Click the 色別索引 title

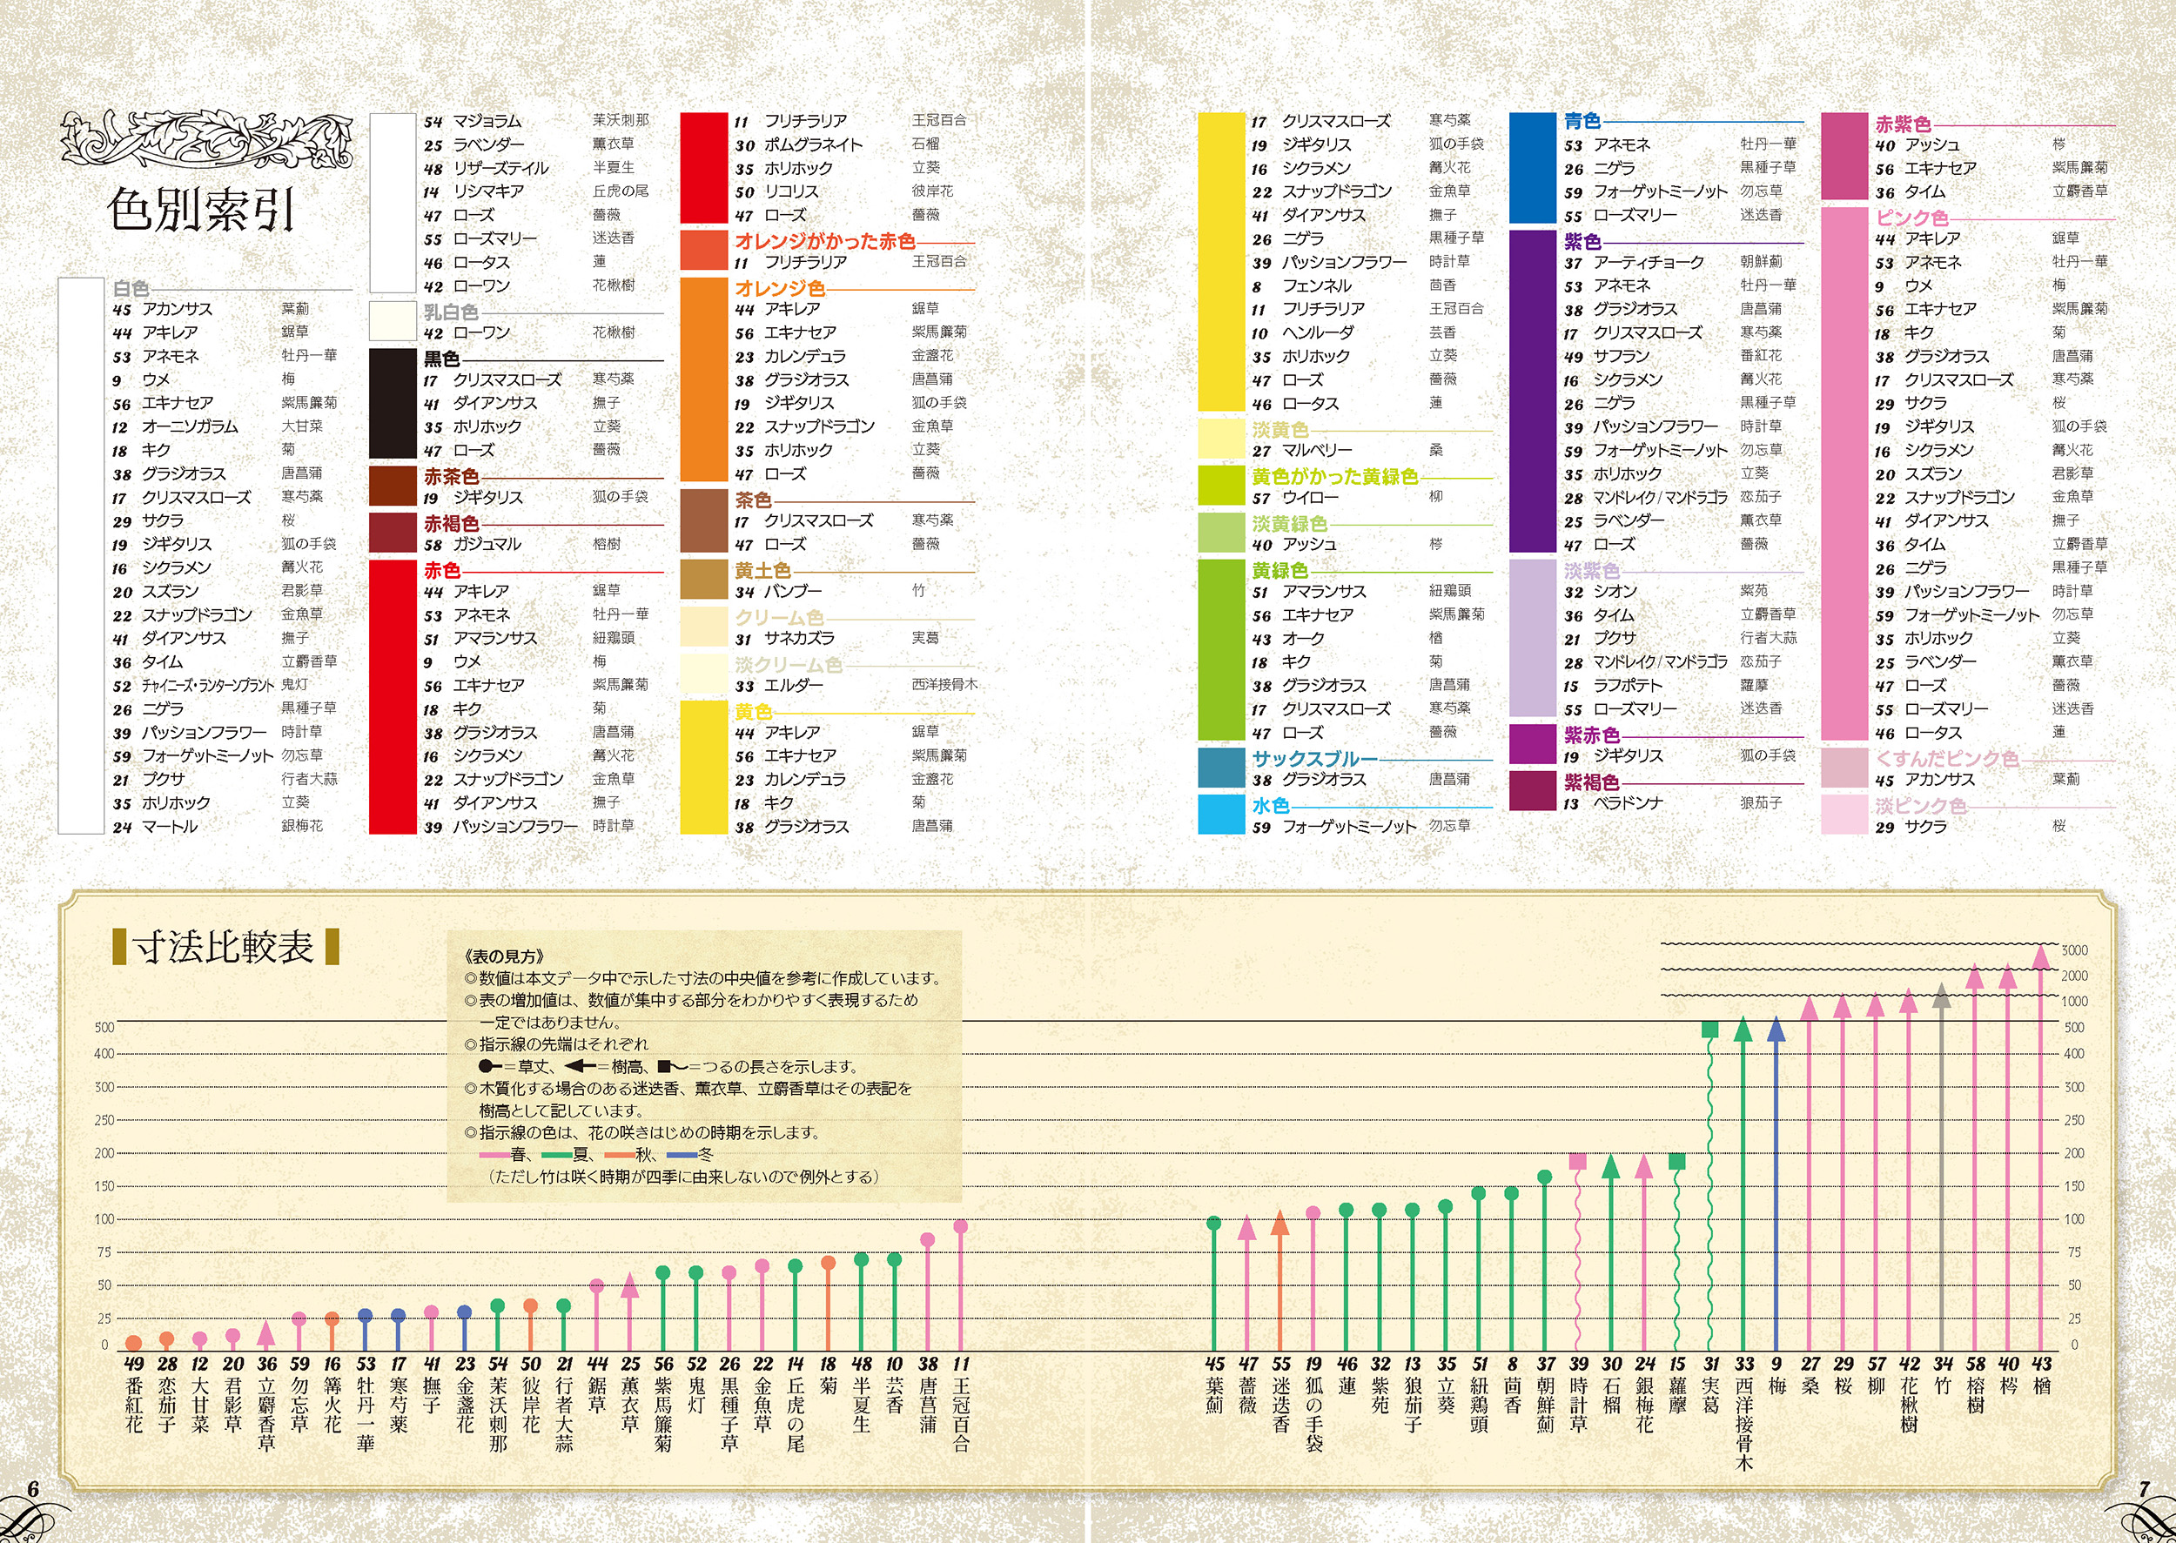coord(200,210)
